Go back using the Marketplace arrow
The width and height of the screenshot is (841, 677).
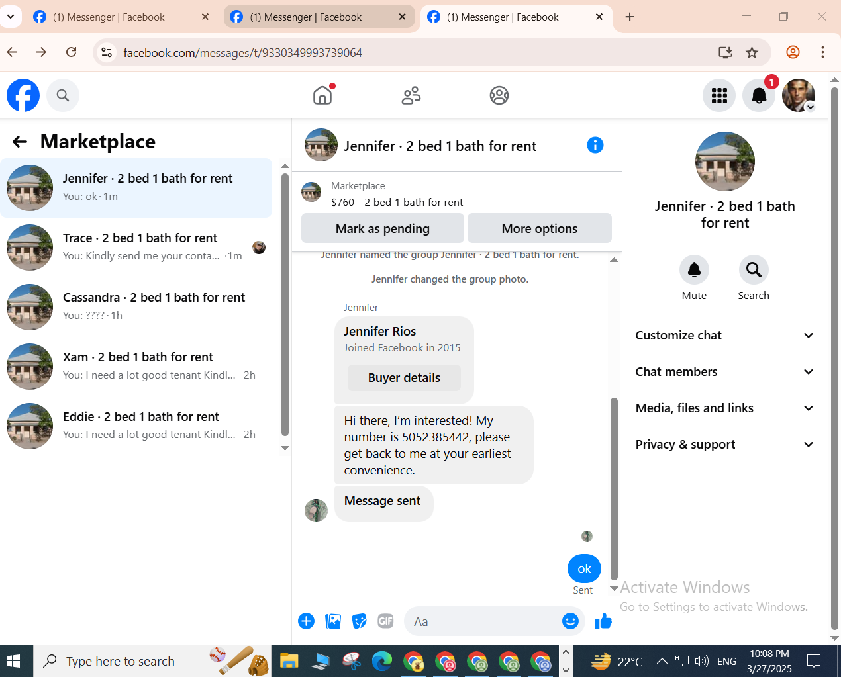20,142
